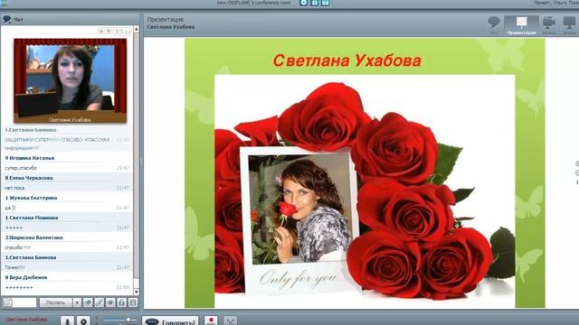The height and width of the screenshot is (325, 579).
Task: Click the eraser icon in chat toolbar
Action: pyautogui.click(x=88, y=302)
